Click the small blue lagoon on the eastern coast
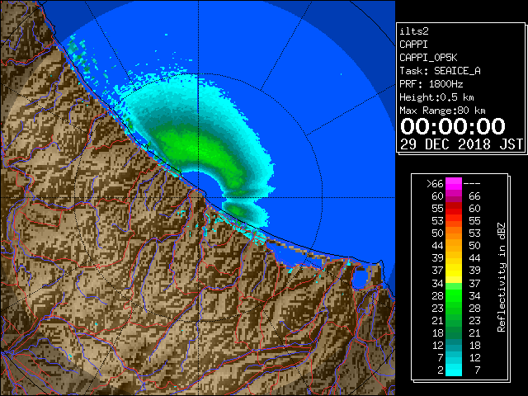The height and width of the screenshot is (396, 528). 360,278
